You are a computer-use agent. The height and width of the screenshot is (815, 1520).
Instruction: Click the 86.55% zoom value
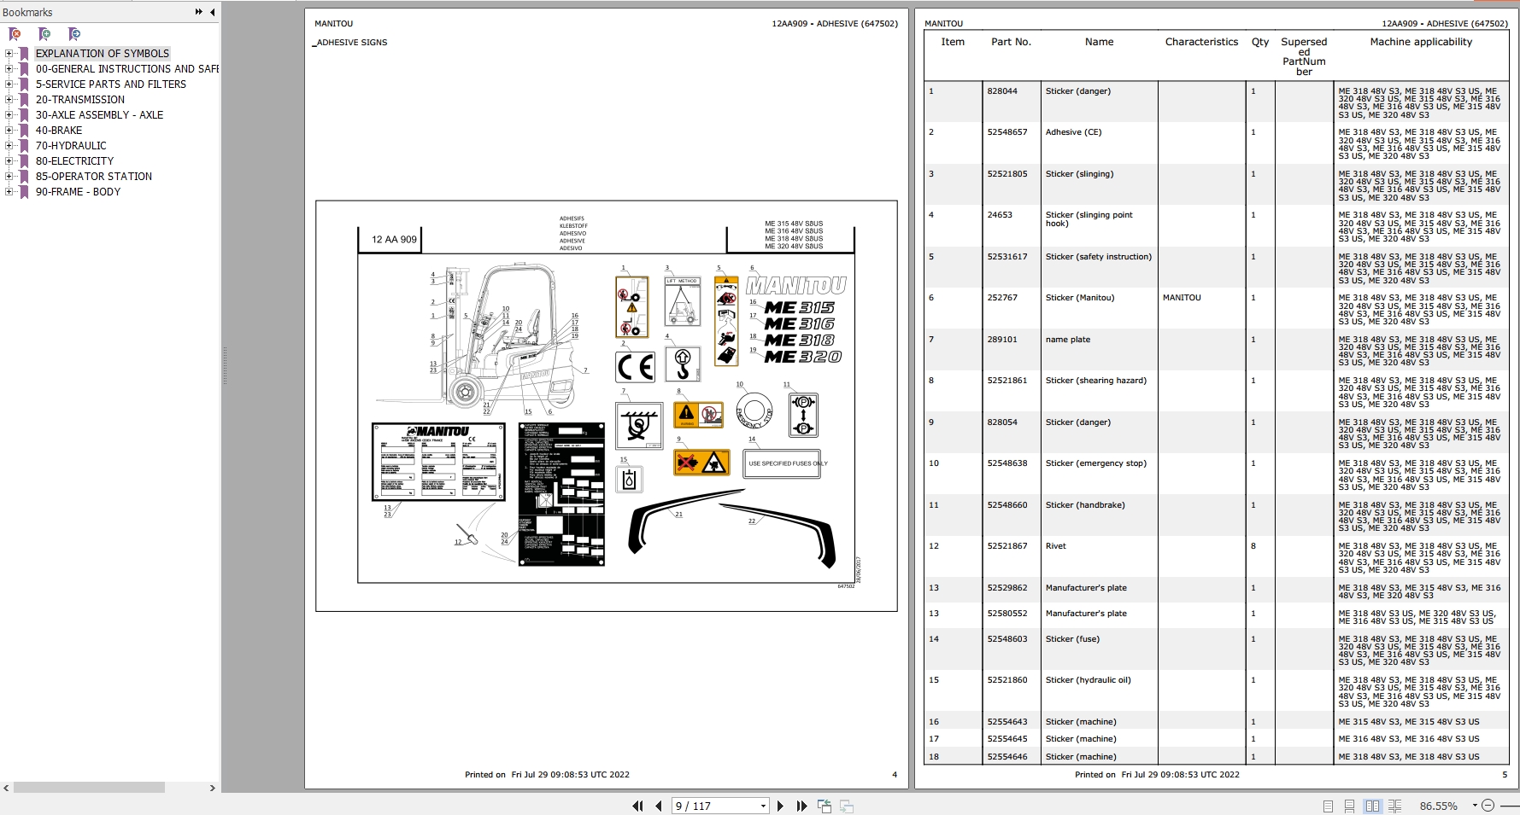(1439, 806)
